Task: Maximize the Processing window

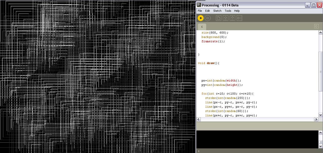Action: [x=313, y=5]
